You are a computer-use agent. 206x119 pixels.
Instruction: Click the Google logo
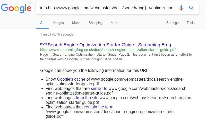[16, 8]
